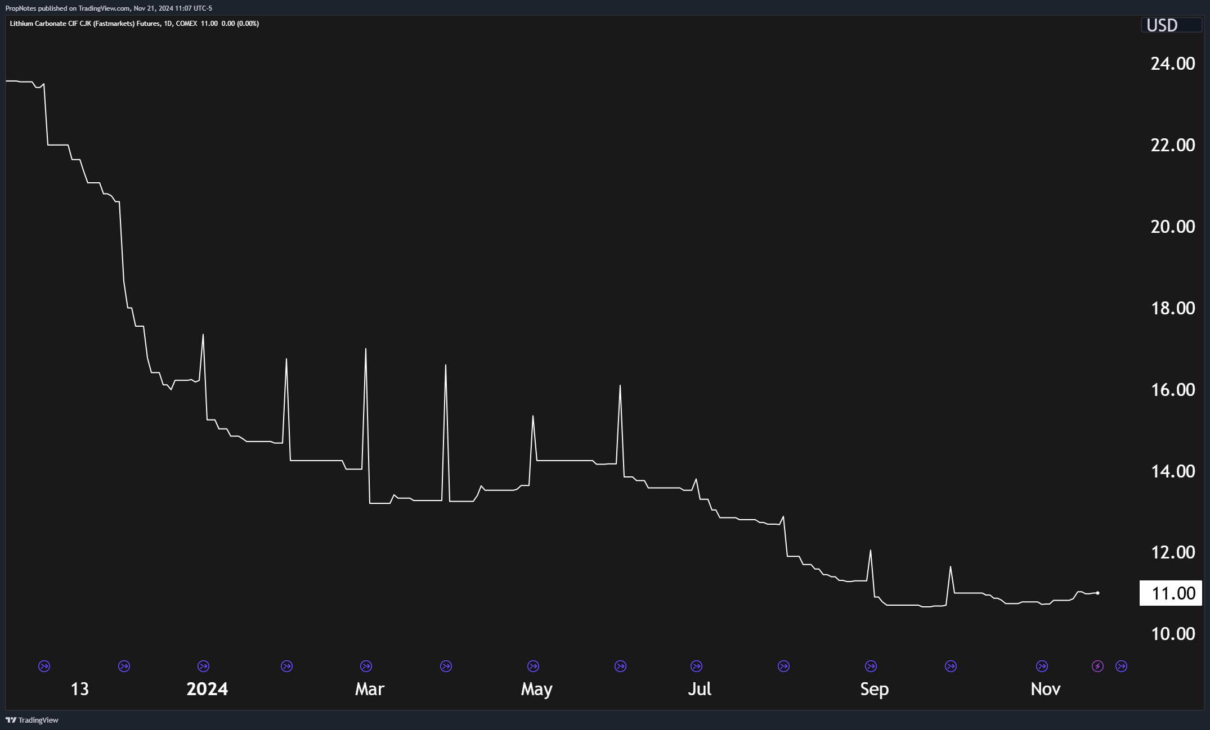Screen dimensions: 1210x730
Task: Click rollover marker above the Nov label
Action: [1042, 666]
